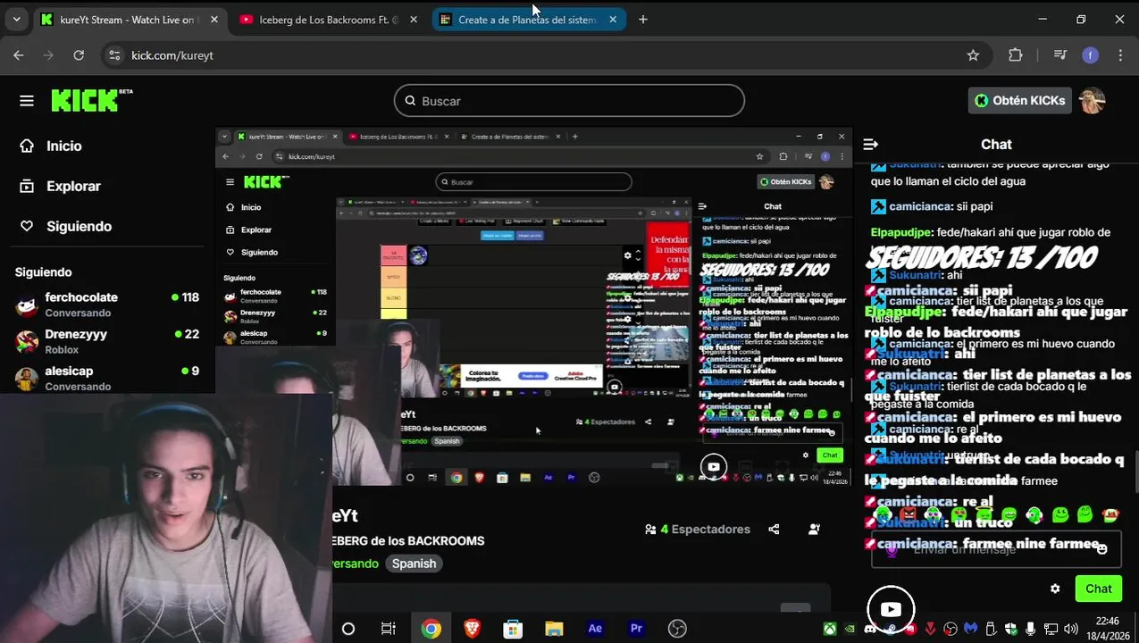The image size is (1139, 643).
Task: Click the Obtén KICKs button
Action: (1019, 101)
